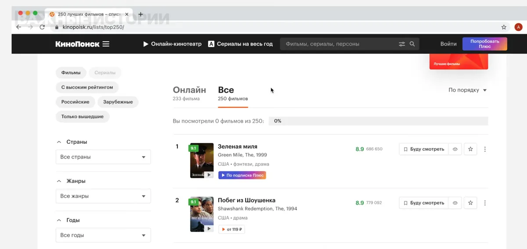Click the Лучшие фильмы red banner
527x249 pixels.
pyautogui.click(x=458, y=61)
